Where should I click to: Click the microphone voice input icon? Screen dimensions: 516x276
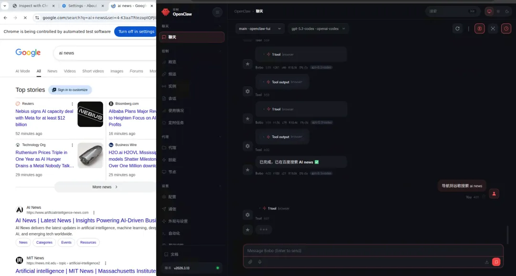tap(259, 262)
